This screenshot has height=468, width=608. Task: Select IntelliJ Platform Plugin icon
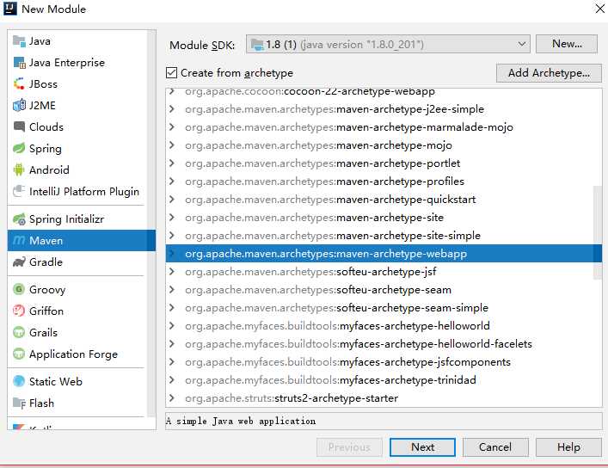pyautogui.click(x=19, y=191)
